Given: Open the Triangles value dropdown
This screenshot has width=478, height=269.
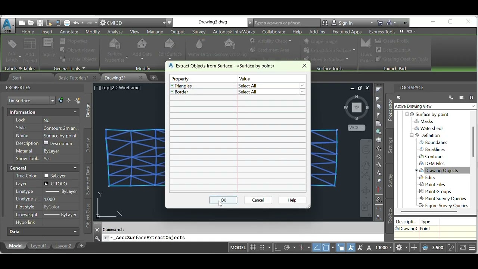Looking at the screenshot, I should (x=302, y=86).
